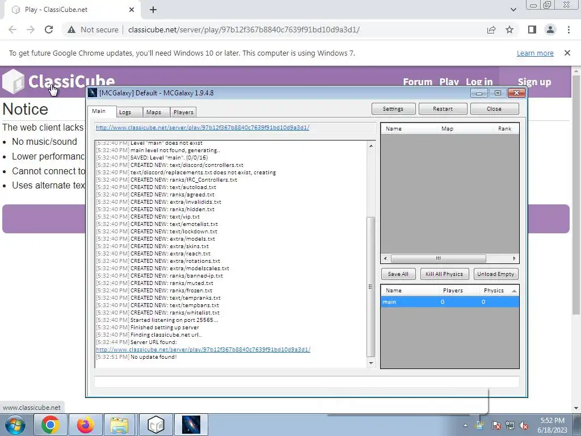Click players list horizontal scroll left arrow

click(385, 258)
